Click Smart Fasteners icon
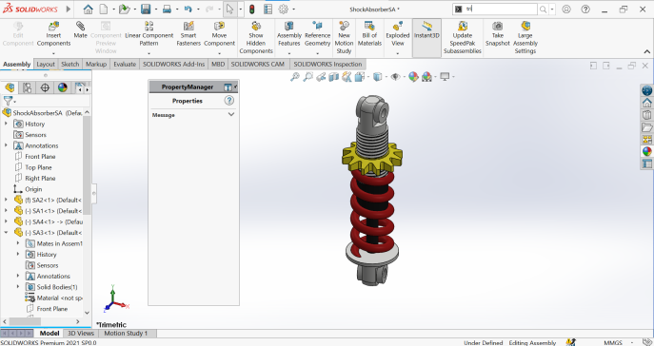The height and width of the screenshot is (346, 654). pos(188,34)
